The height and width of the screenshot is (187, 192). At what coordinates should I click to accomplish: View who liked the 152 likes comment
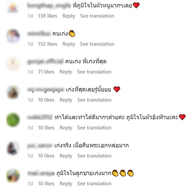coord(47,44)
